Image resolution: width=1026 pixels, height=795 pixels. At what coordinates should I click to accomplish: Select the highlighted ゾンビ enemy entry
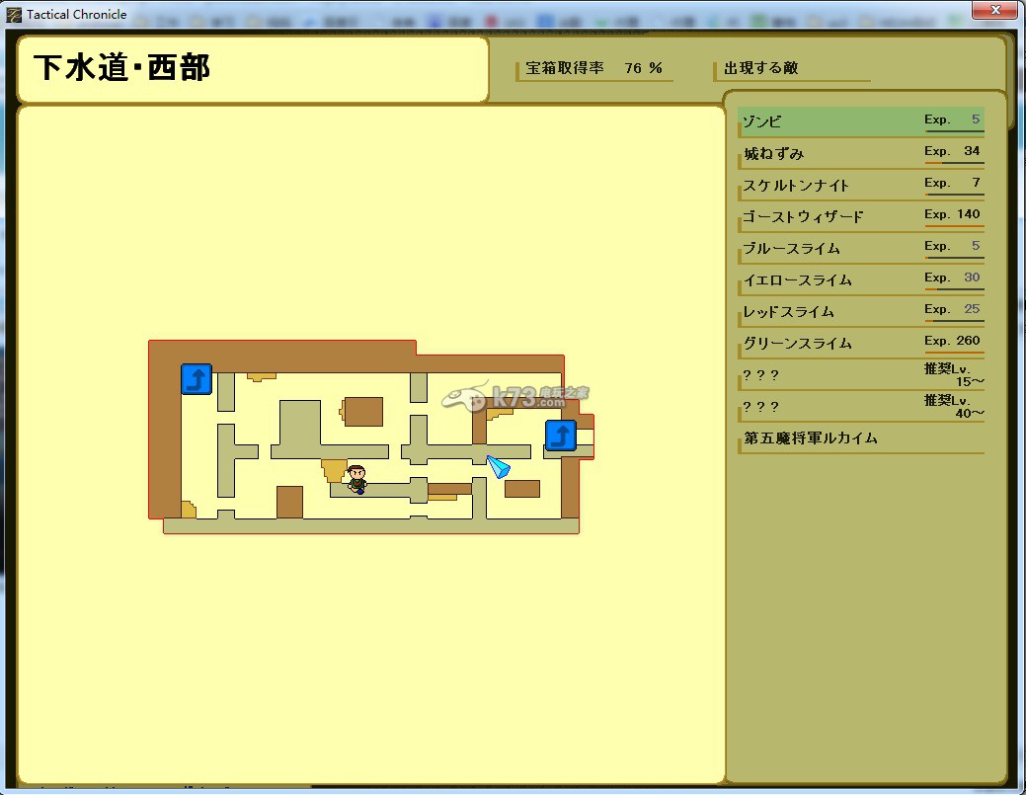(x=859, y=119)
